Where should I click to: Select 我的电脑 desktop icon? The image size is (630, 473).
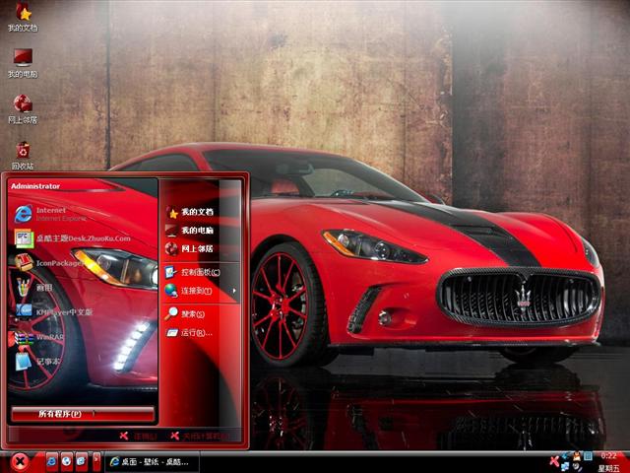(x=23, y=62)
